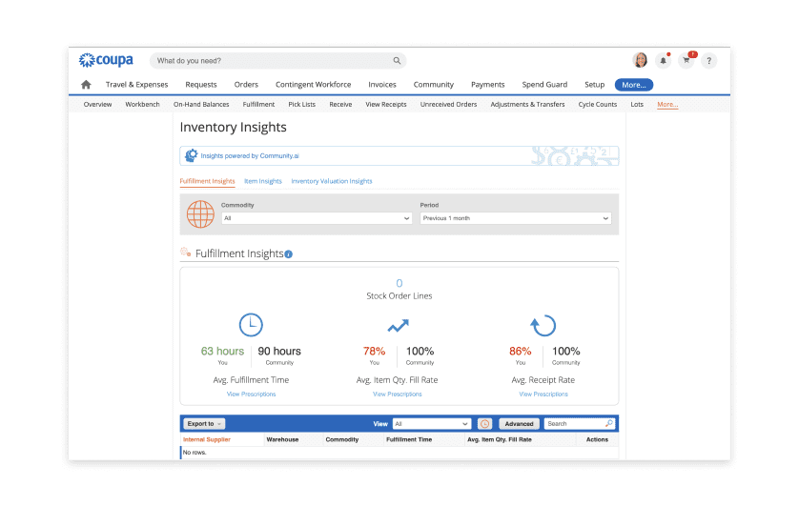Click the circular arrow receipt rate icon
The height and width of the screenshot is (506, 799).
click(x=543, y=325)
